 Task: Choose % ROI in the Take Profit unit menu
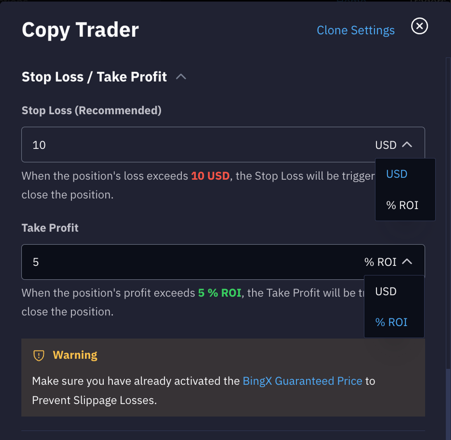[391, 322]
